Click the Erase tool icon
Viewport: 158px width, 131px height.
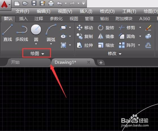(148, 28)
